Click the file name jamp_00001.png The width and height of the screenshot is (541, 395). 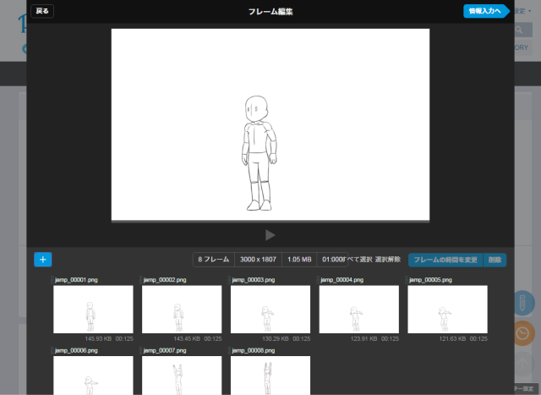point(76,280)
